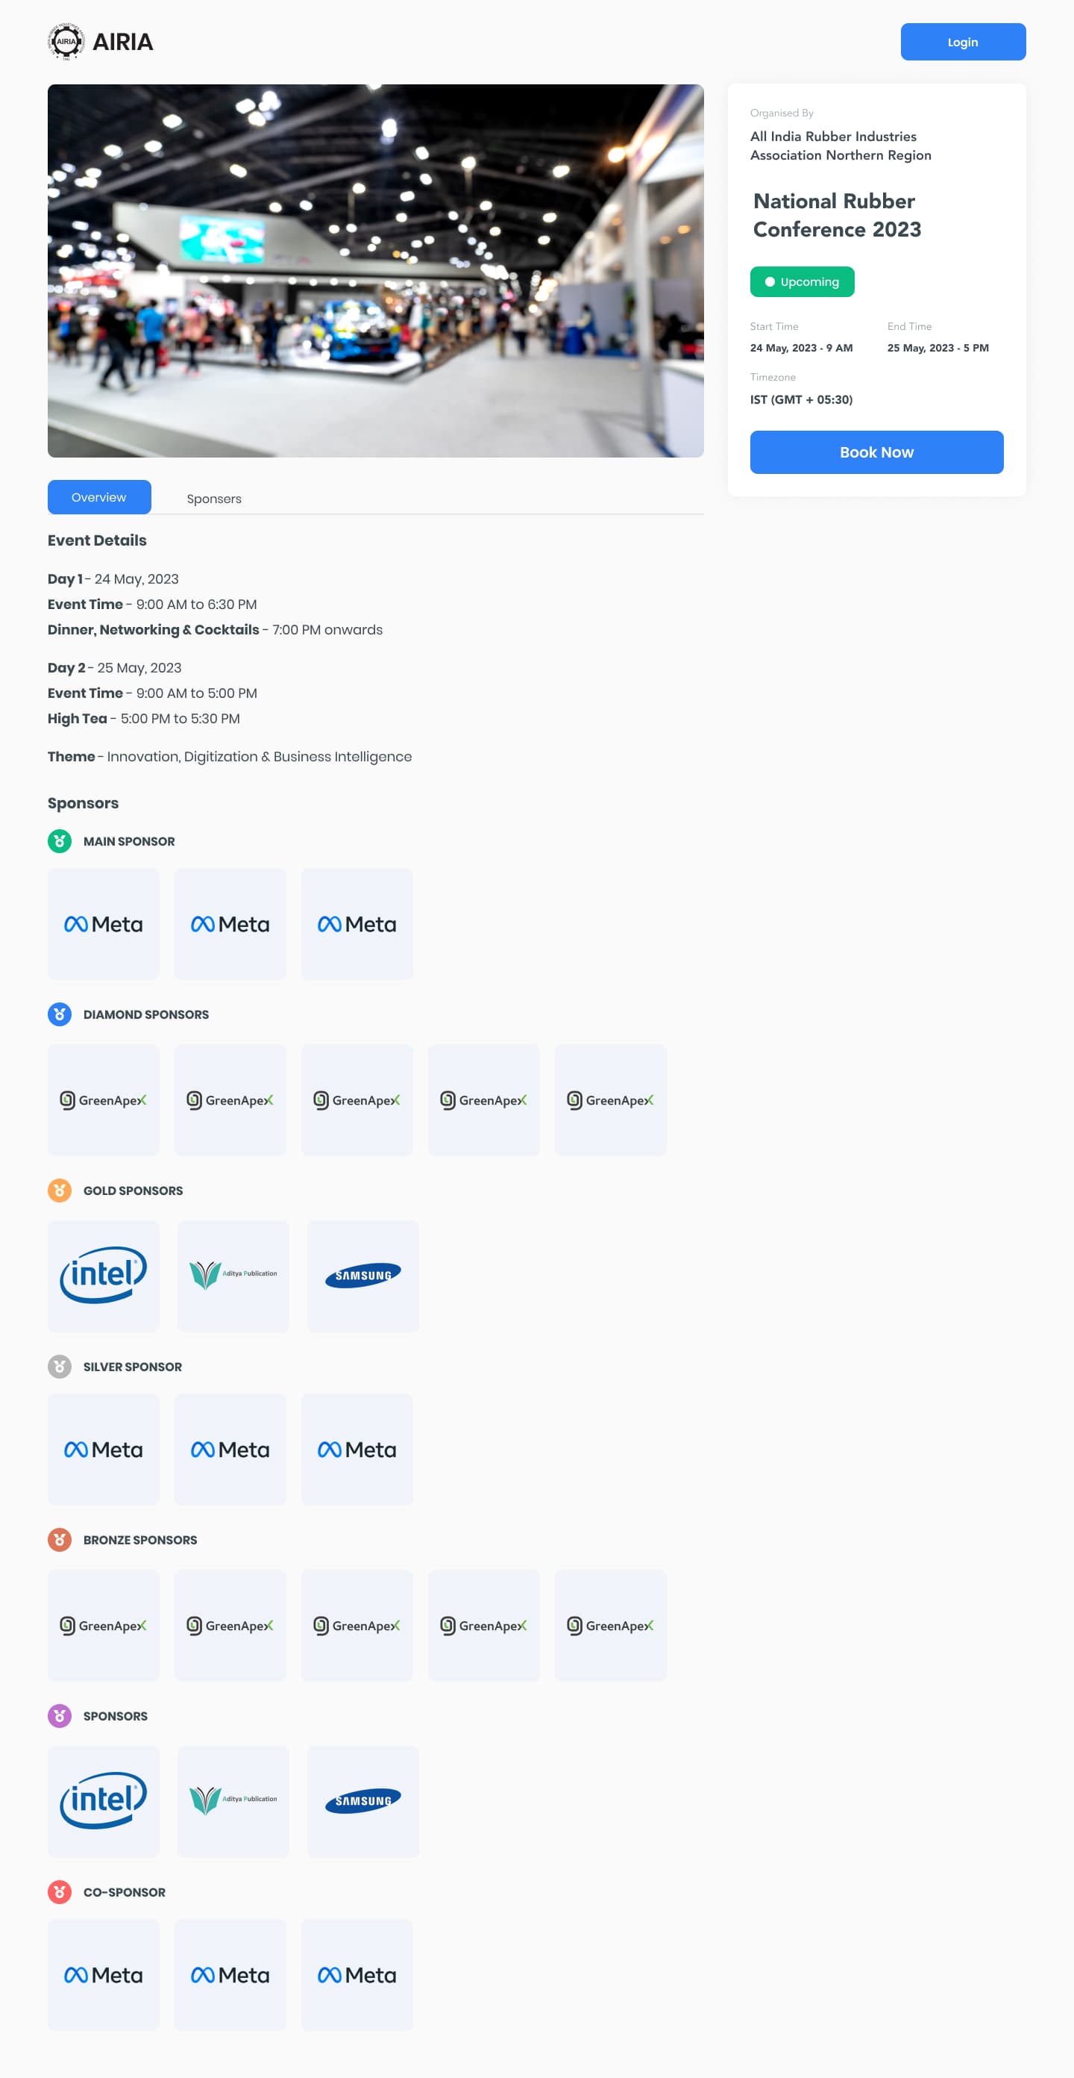
Task: Click the first Meta logo under Main Sponsor
Action: [103, 925]
